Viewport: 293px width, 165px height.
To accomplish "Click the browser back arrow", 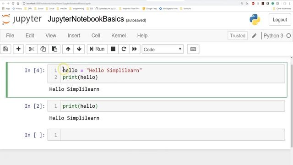I will 3,3.
